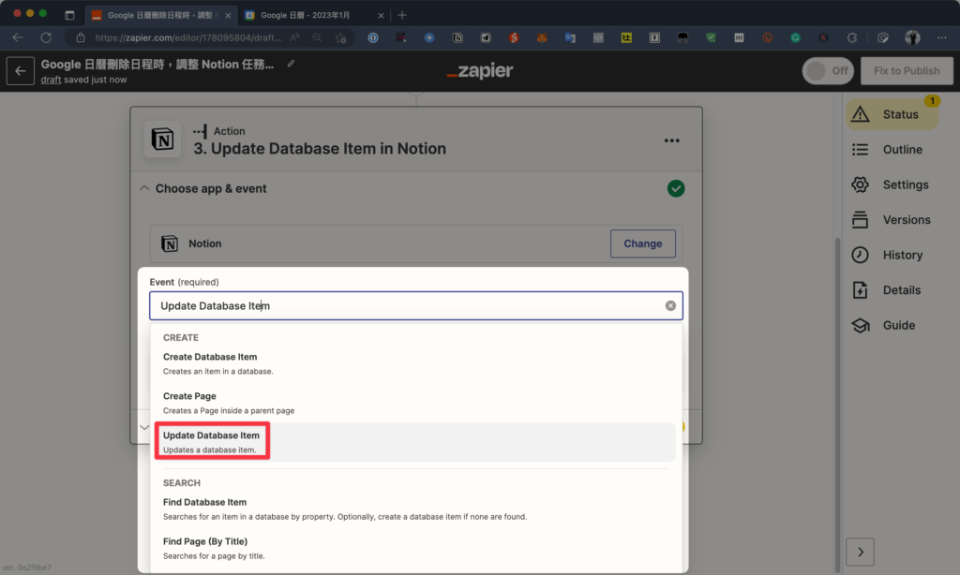
Task: Click the Grammarly extension icon
Action: pyautogui.click(x=795, y=37)
